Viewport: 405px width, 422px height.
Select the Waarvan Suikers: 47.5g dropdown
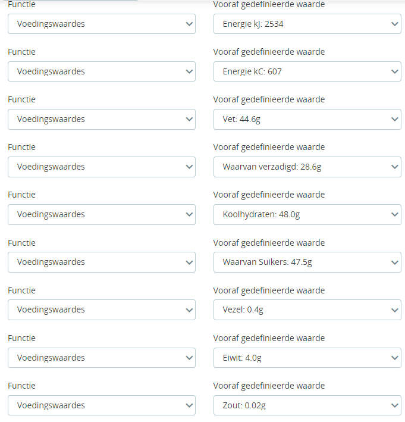click(307, 262)
